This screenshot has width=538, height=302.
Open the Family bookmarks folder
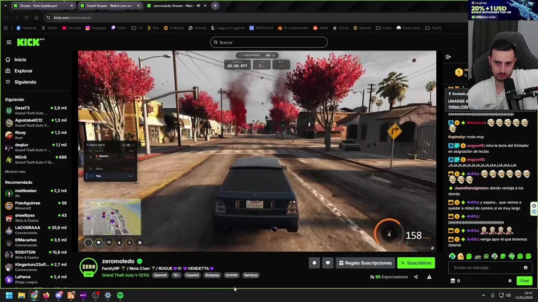(433, 28)
